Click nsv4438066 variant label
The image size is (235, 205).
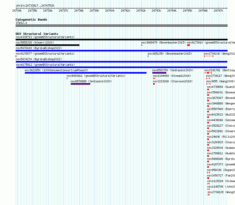coord(221,120)
